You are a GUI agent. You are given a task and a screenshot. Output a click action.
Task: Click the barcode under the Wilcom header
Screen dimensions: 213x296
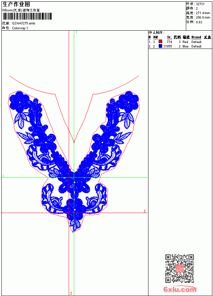point(27,16)
